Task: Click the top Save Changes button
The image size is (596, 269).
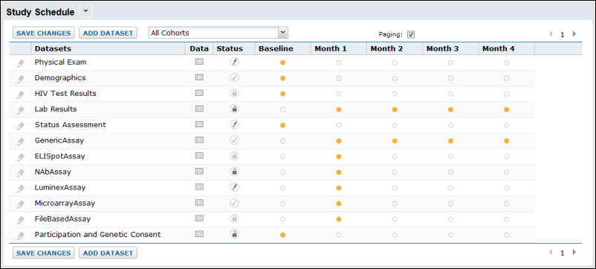Action: coord(44,33)
